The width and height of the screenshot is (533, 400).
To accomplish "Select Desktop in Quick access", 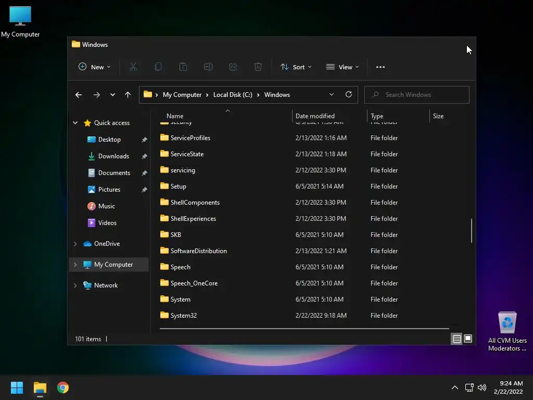I will (x=109, y=140).
